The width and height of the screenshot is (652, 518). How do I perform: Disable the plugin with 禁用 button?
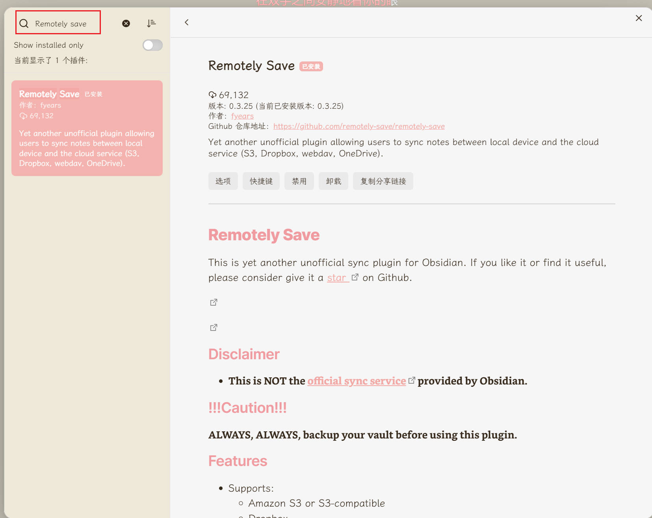click(x=299, y=181)
